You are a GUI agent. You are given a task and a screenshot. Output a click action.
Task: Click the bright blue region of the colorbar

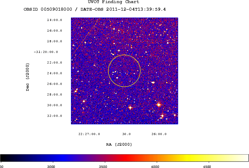(x=63, y=158)
